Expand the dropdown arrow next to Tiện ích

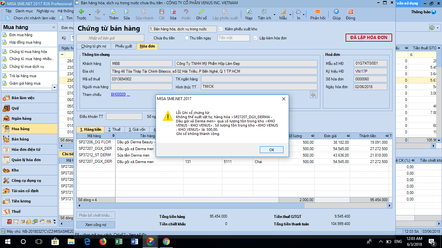[275, 15]
